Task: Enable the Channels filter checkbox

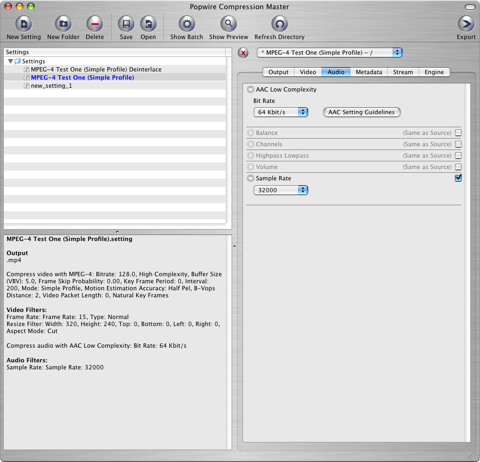Action: click(x=458, y=144)
